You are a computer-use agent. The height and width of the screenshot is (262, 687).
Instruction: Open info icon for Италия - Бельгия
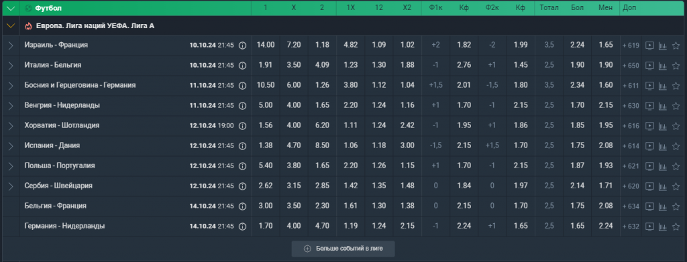coord(242,65)
